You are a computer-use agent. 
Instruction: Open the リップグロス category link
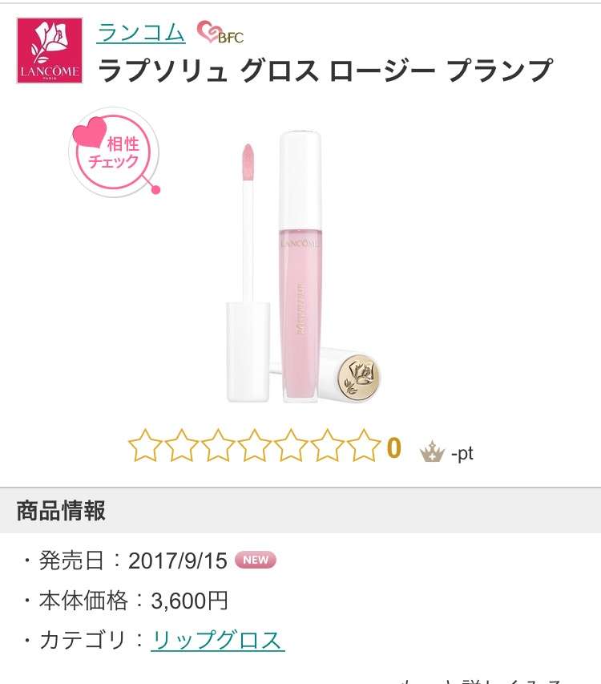pos(217,641)
